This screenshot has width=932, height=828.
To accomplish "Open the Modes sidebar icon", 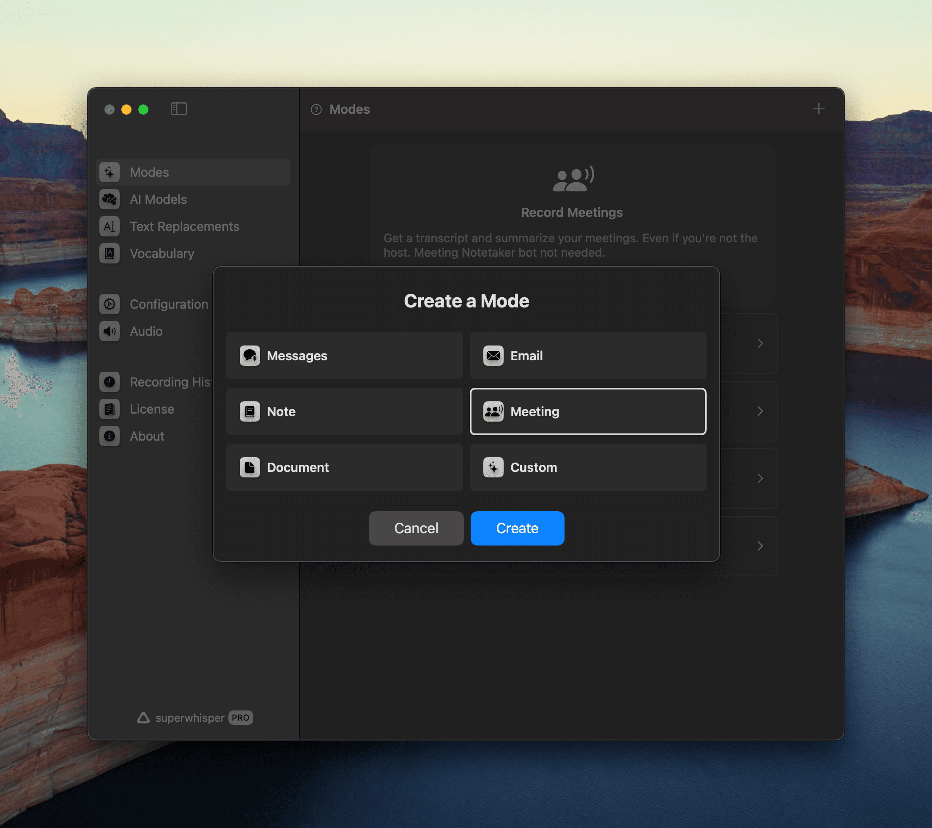I will [110, 171].
